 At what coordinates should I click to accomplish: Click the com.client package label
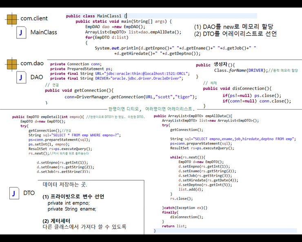(x=34, y=18)
